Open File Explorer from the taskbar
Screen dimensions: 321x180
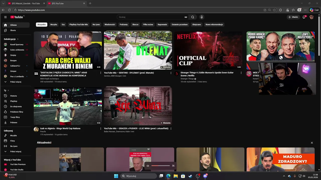click(x=176, y=176)
